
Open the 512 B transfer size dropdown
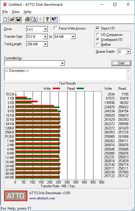(x=45, y=36)
